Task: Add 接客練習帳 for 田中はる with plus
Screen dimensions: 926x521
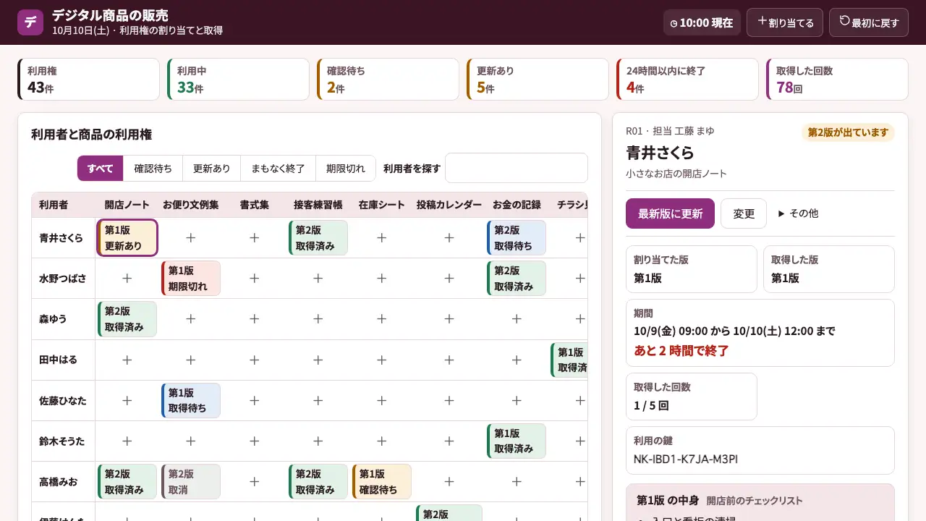Action: tap(318, 360)
